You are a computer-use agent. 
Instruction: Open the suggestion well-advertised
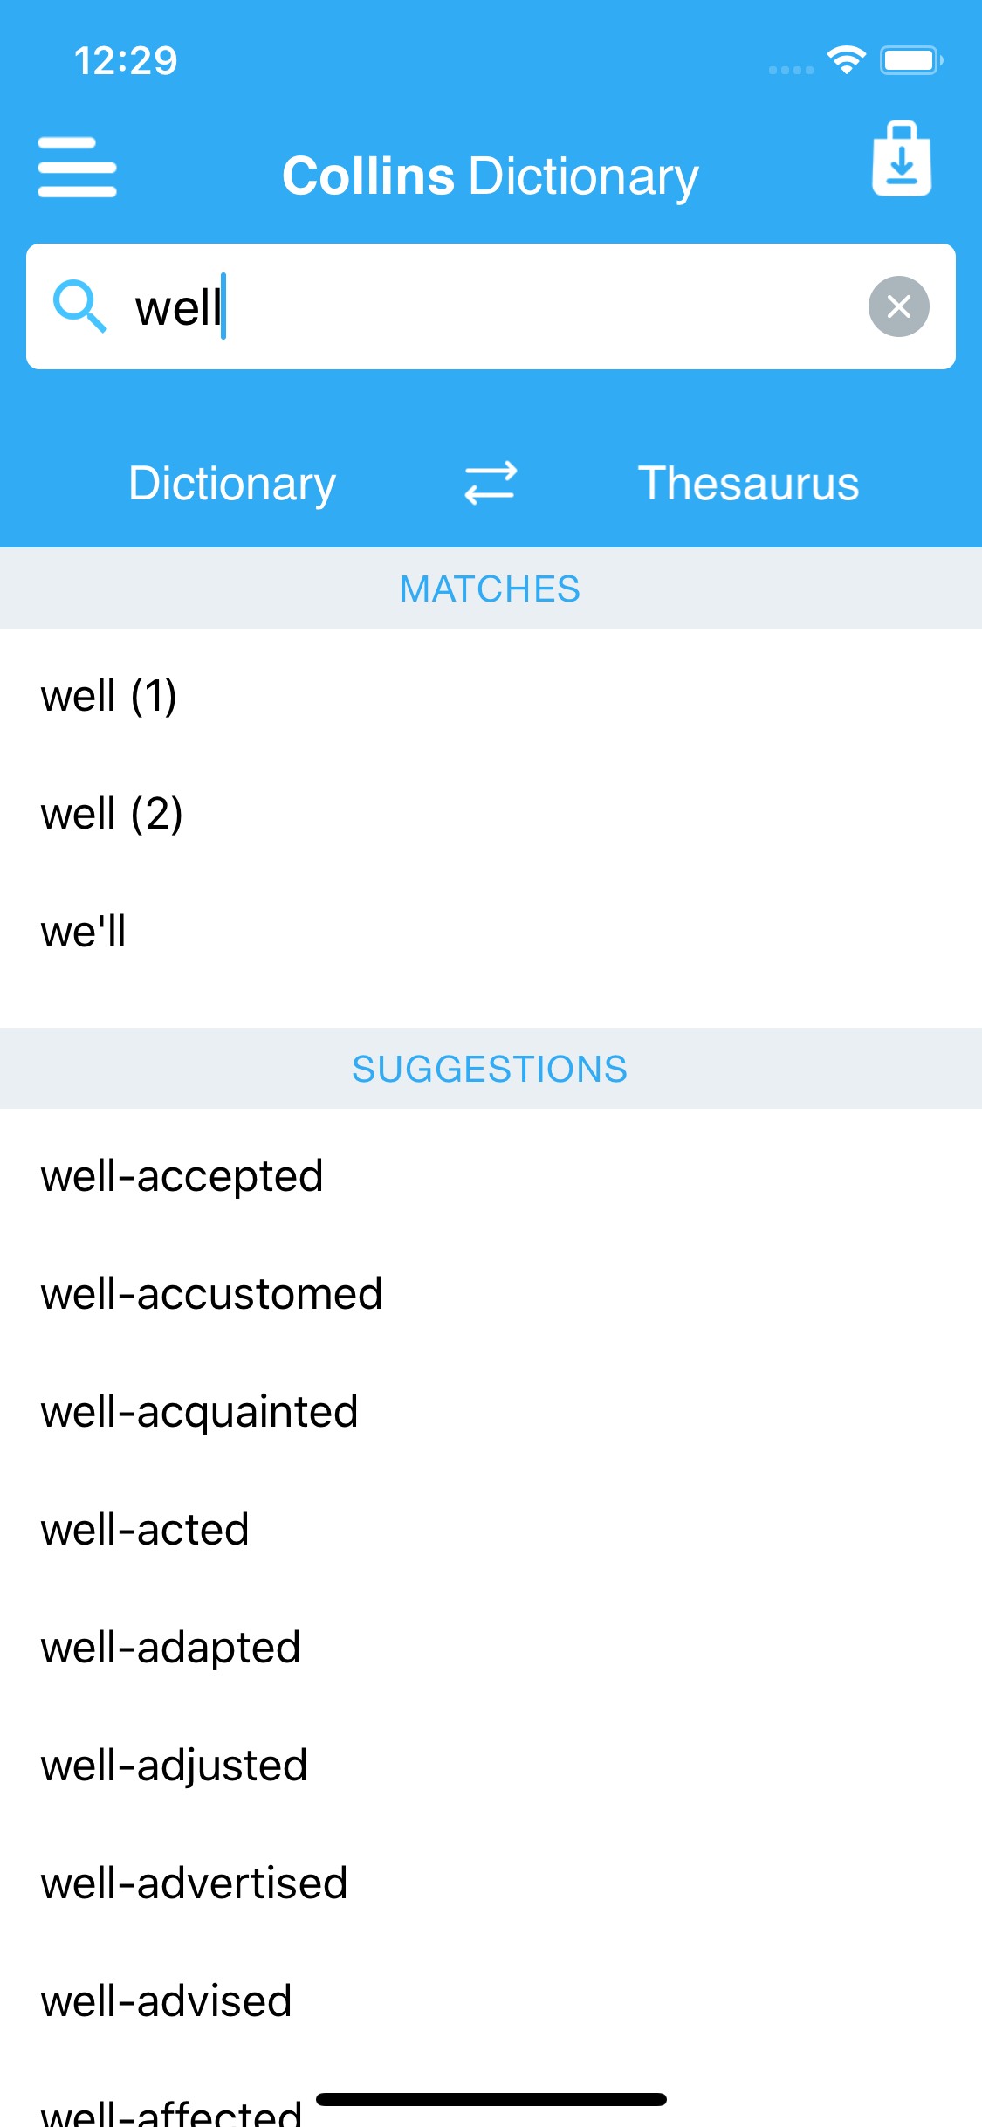194,1883
